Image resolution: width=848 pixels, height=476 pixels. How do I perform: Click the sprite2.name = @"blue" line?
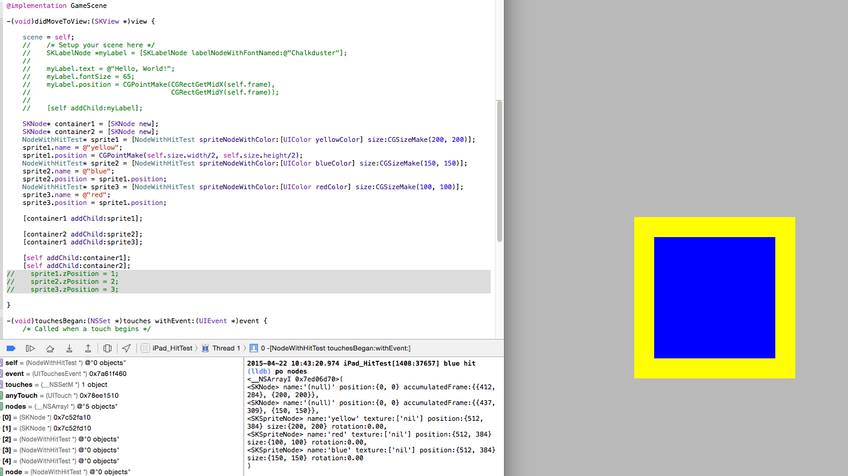click(x=68, y=171)
